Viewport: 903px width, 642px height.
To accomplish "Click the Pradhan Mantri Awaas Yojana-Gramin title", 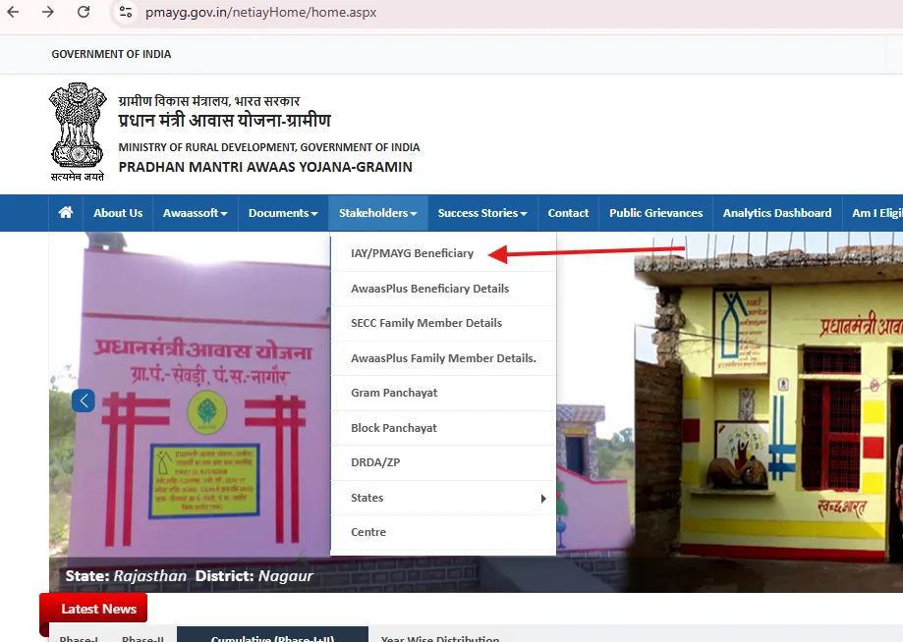I will pos(265,167).
